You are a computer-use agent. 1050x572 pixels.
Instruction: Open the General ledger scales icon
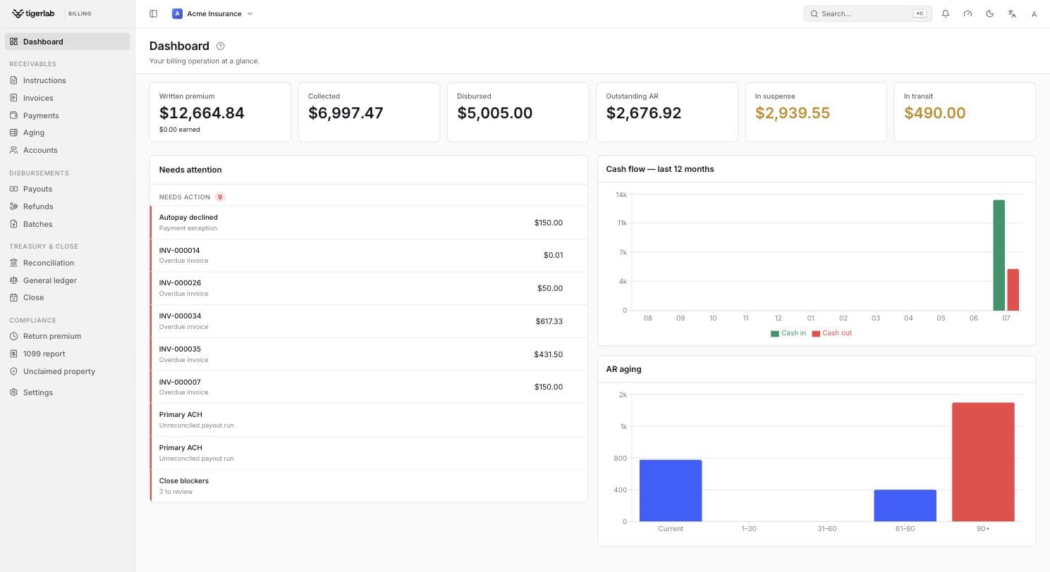13,280
